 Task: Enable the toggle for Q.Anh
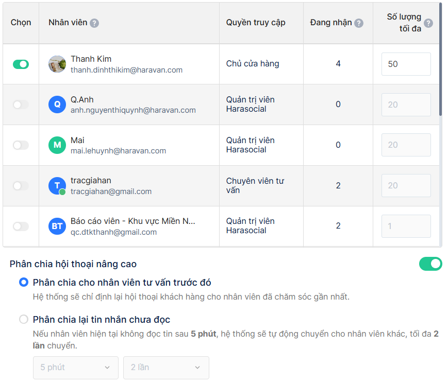21,104
